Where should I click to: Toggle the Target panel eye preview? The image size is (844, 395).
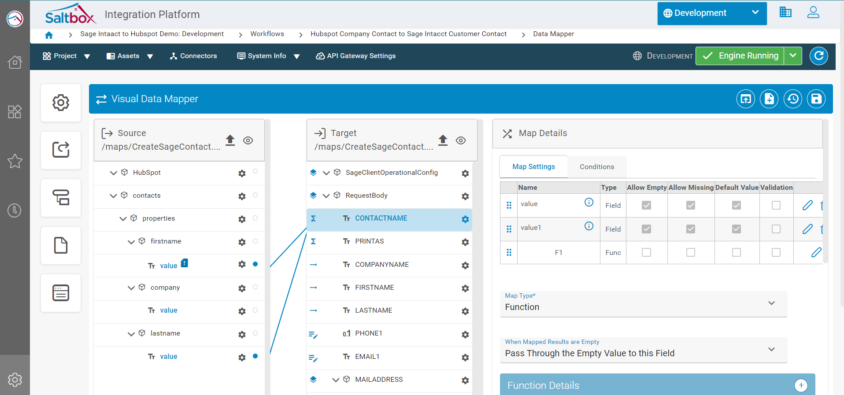[x=461, y=140]
